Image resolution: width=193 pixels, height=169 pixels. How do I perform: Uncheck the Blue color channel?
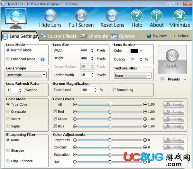(55, 126)
